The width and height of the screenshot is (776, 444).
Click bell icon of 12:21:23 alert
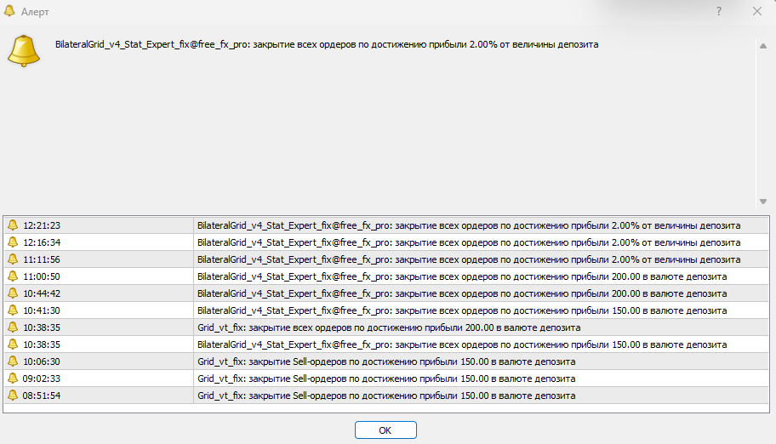coord(13,225)
